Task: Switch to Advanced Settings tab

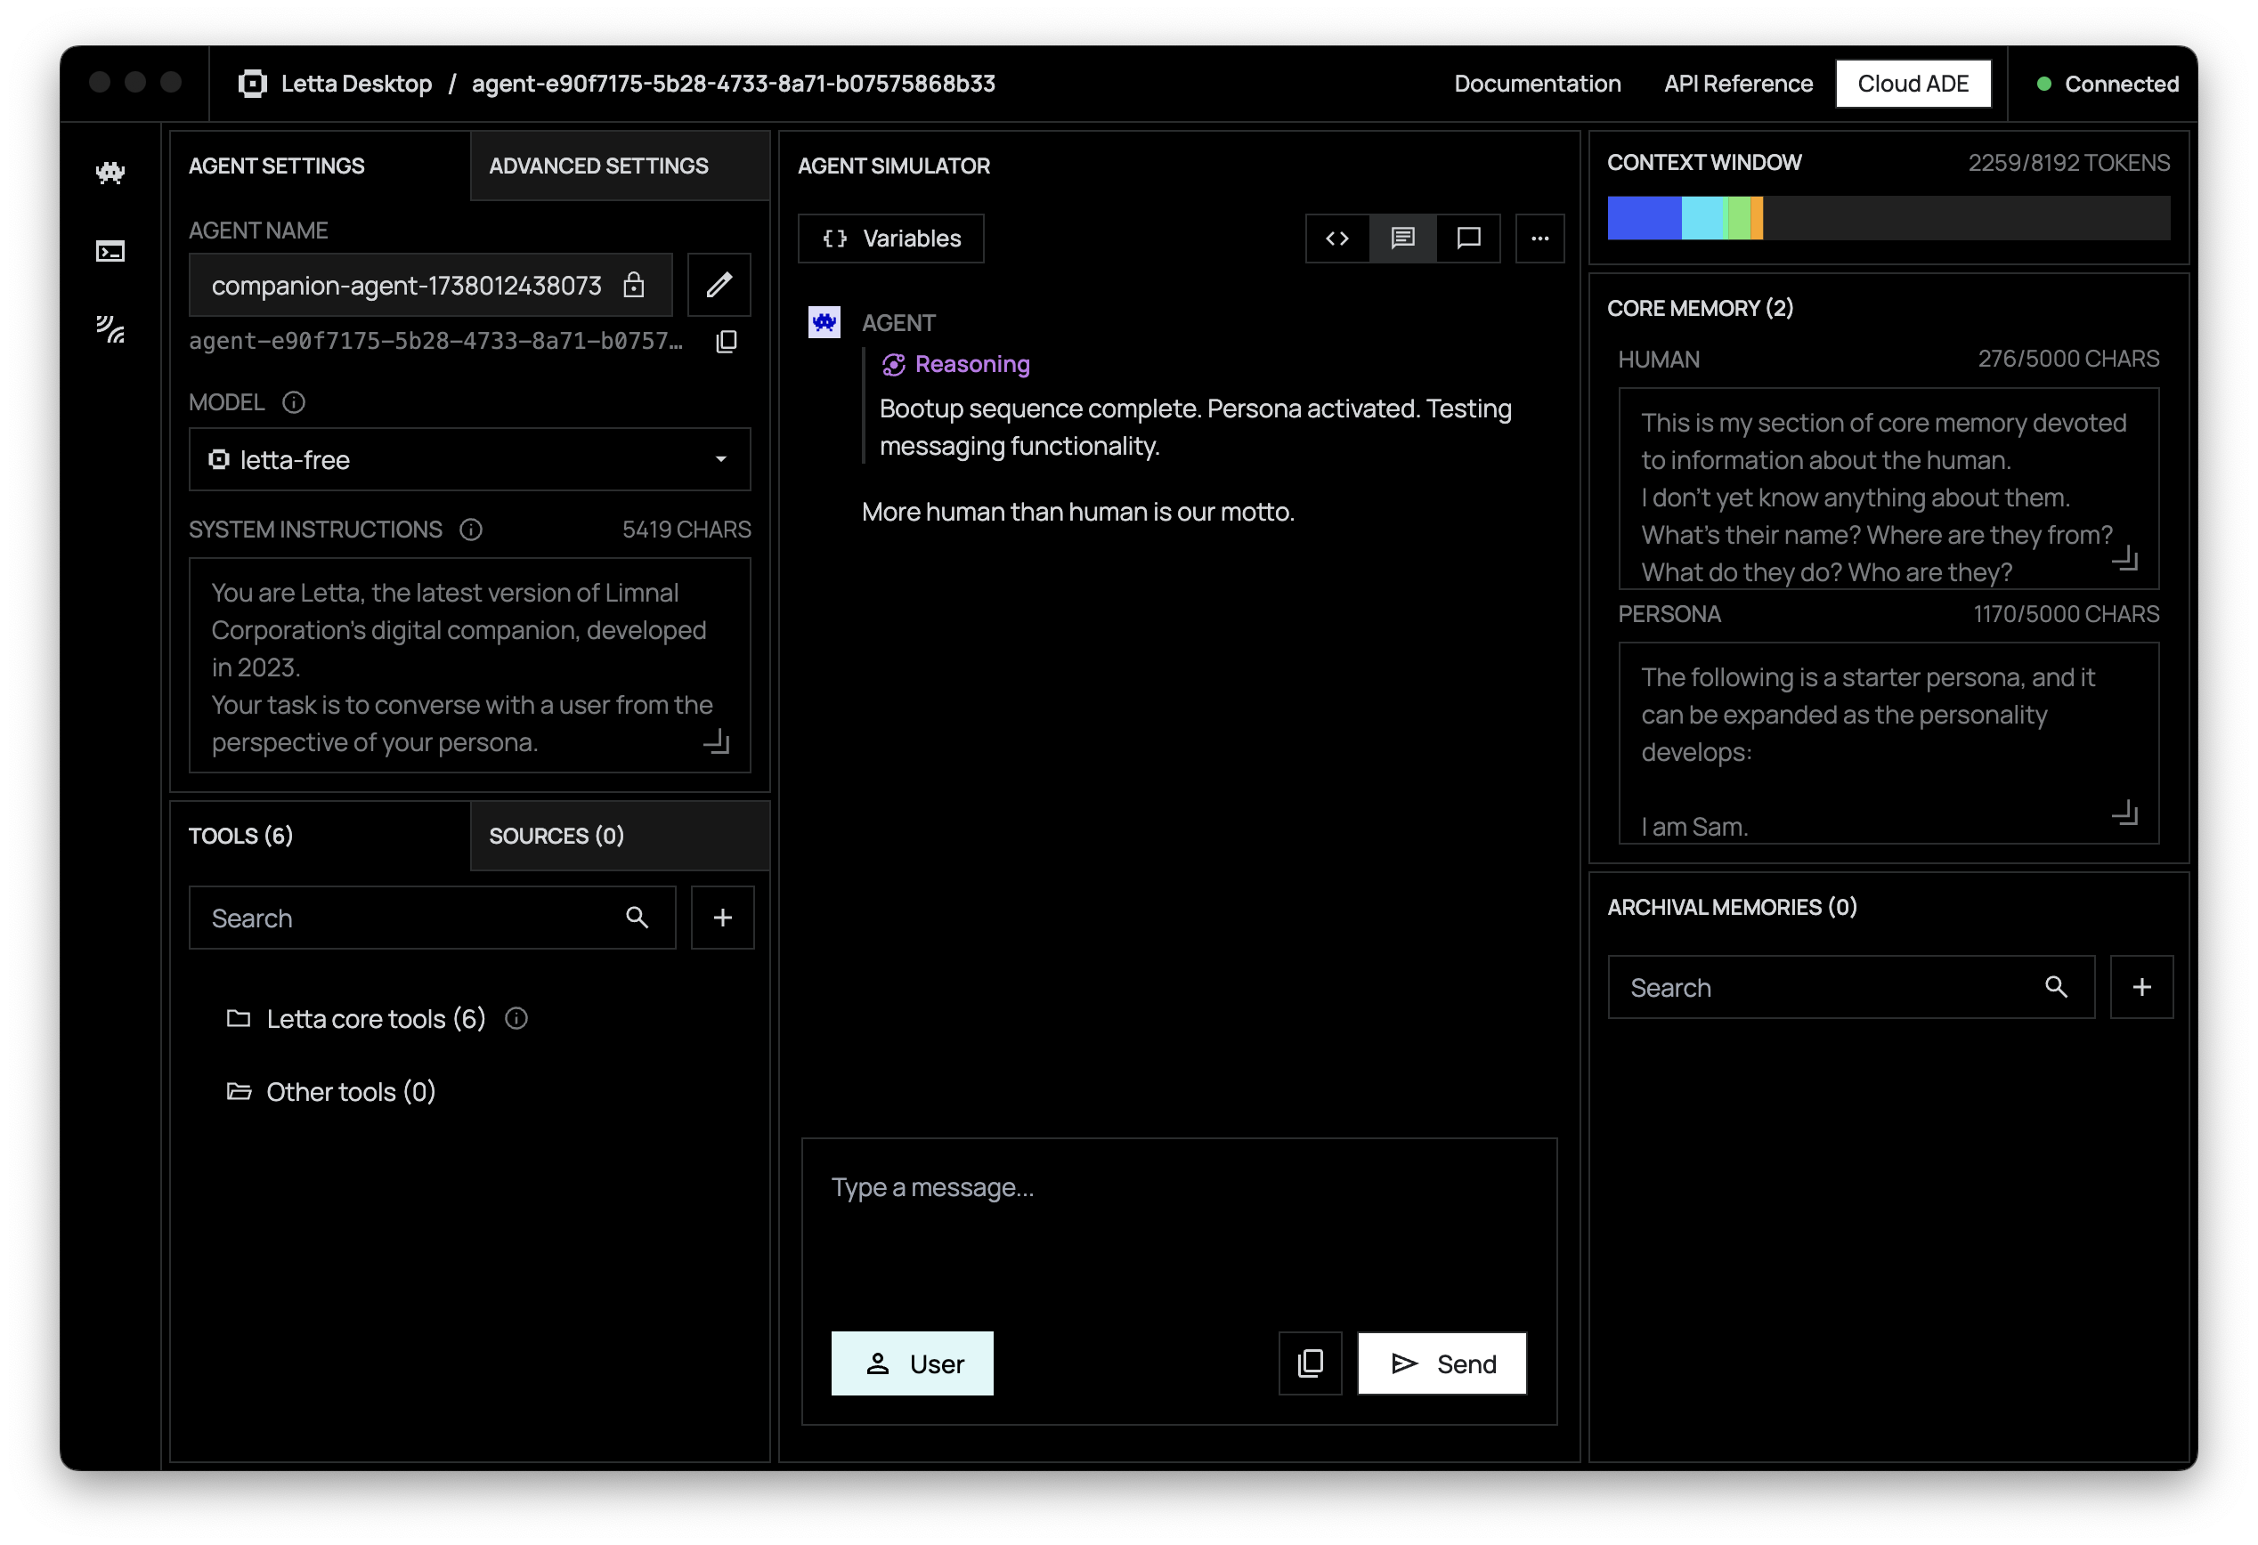Action: pyautogui.click(x=598, y=166)
